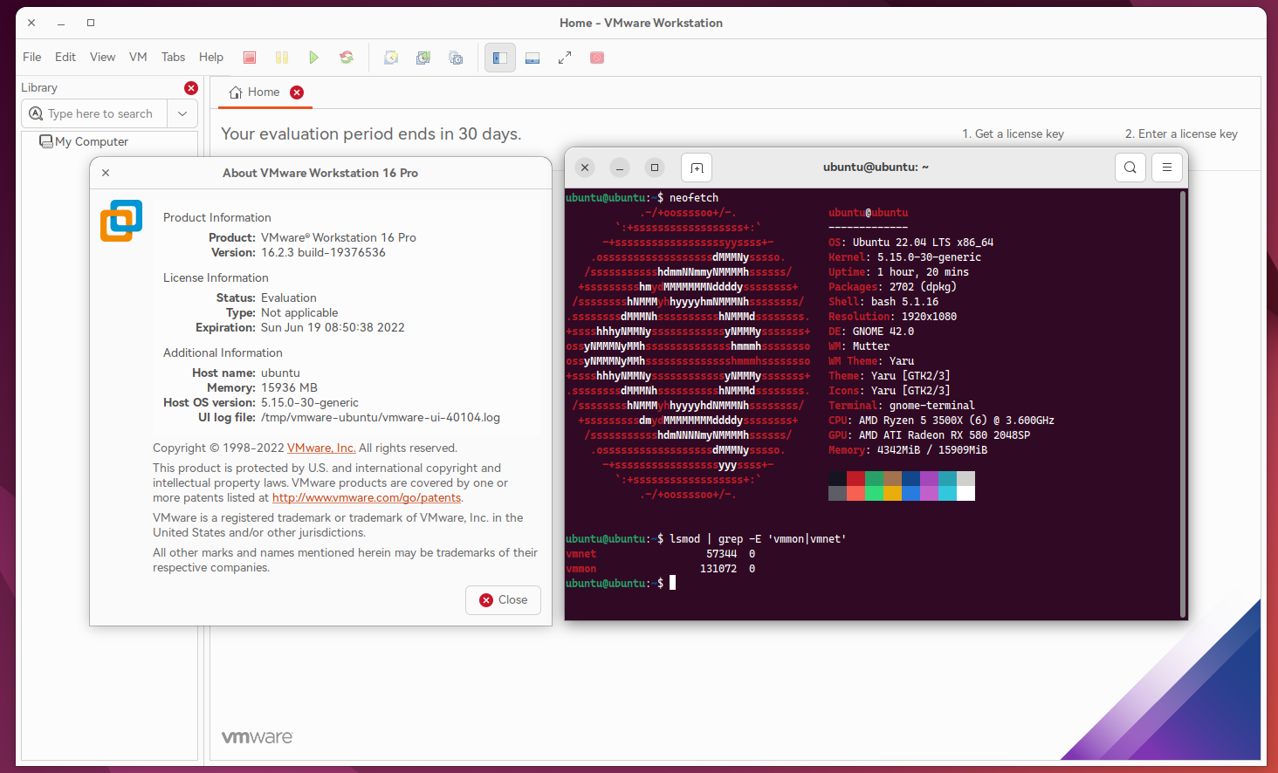Click Get a license key link

[x=1013, y=133]
